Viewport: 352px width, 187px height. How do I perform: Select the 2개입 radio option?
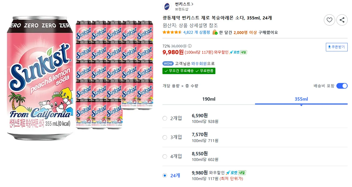tap(165, 118)
